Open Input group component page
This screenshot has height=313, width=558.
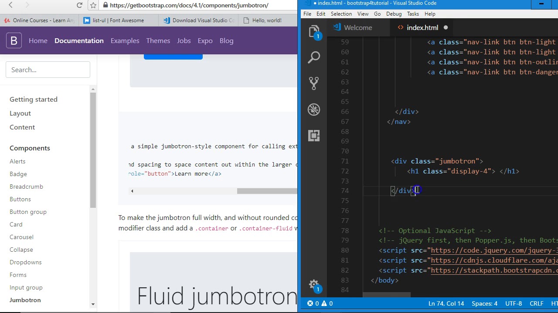click(x=26, y=287)
